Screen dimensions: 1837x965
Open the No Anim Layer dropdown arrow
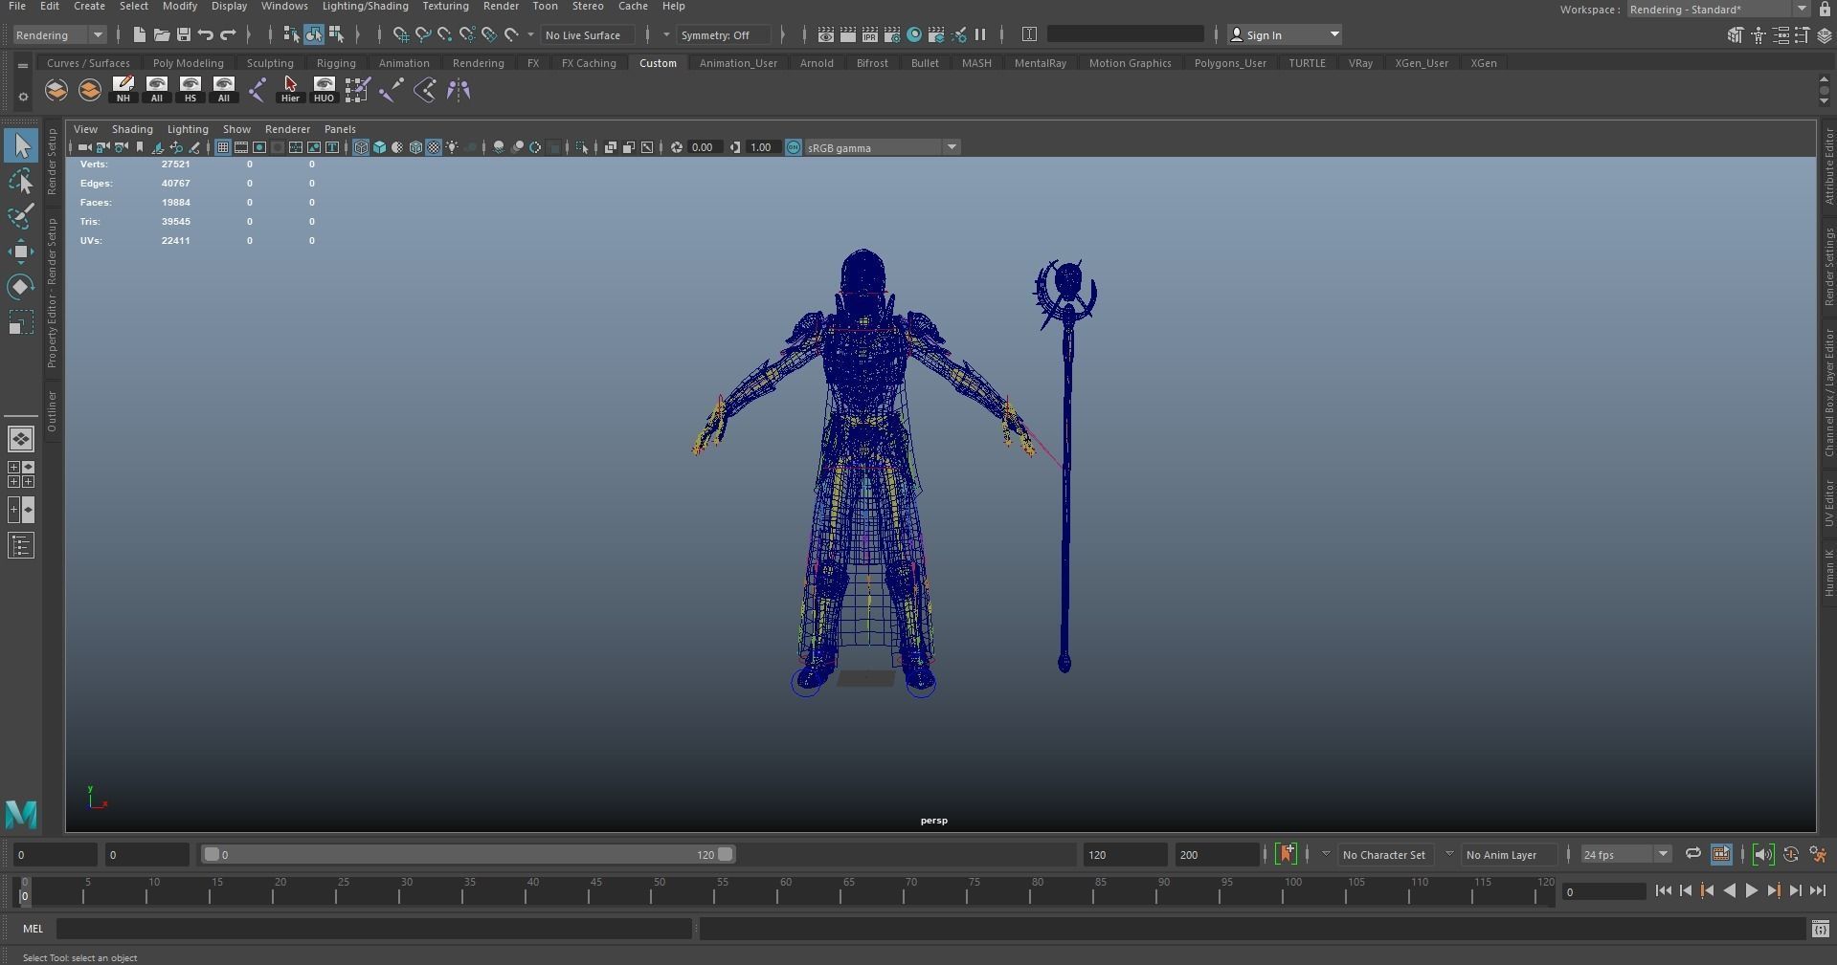click(1449, 854)
